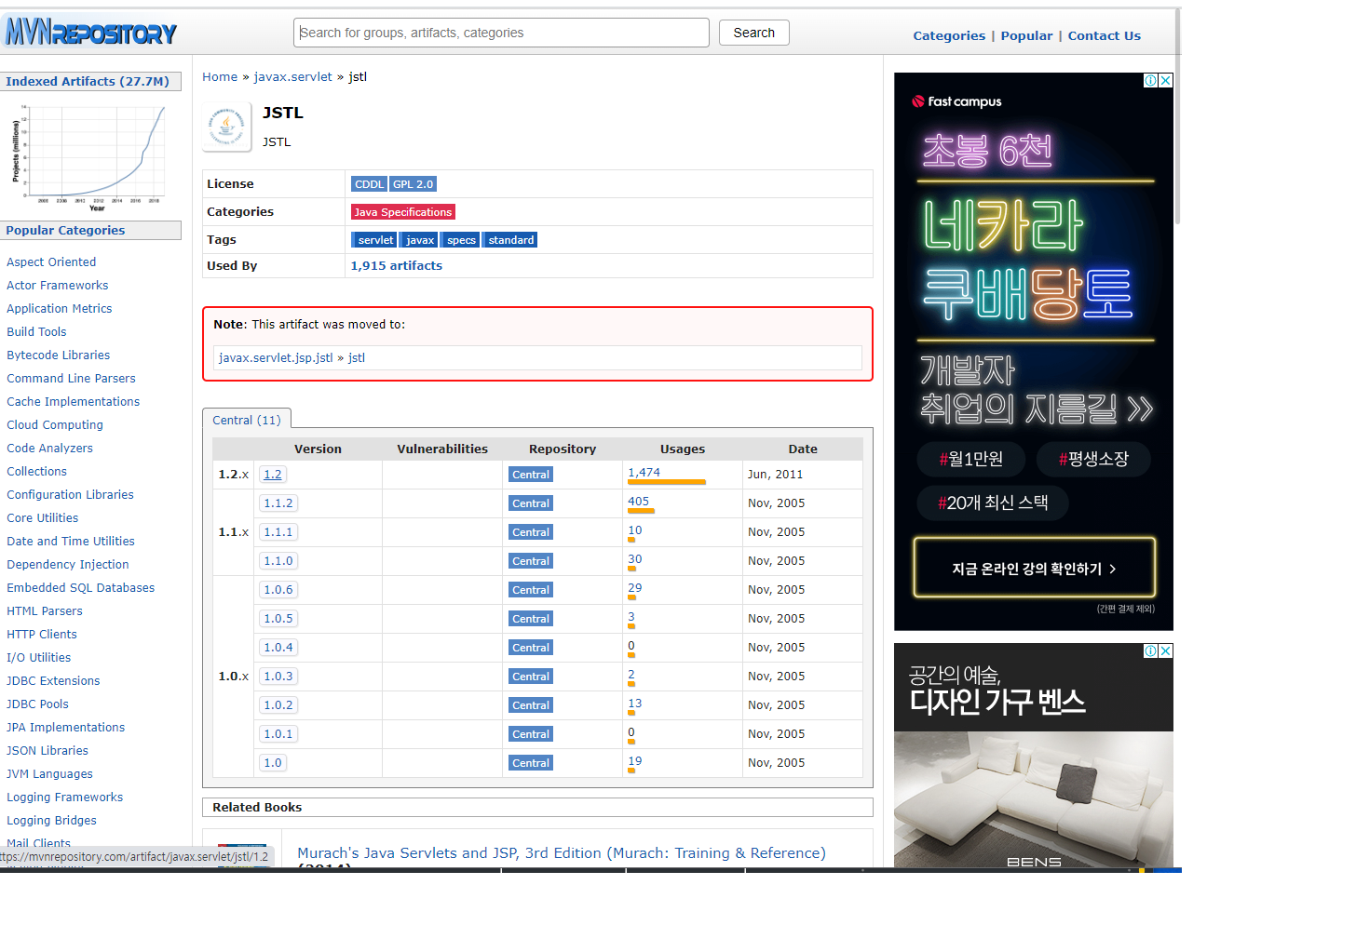This screenshot has height=925, width=1356.
Task: Open javax.servlet breadcrumb link
Action: tap(292, 77)
